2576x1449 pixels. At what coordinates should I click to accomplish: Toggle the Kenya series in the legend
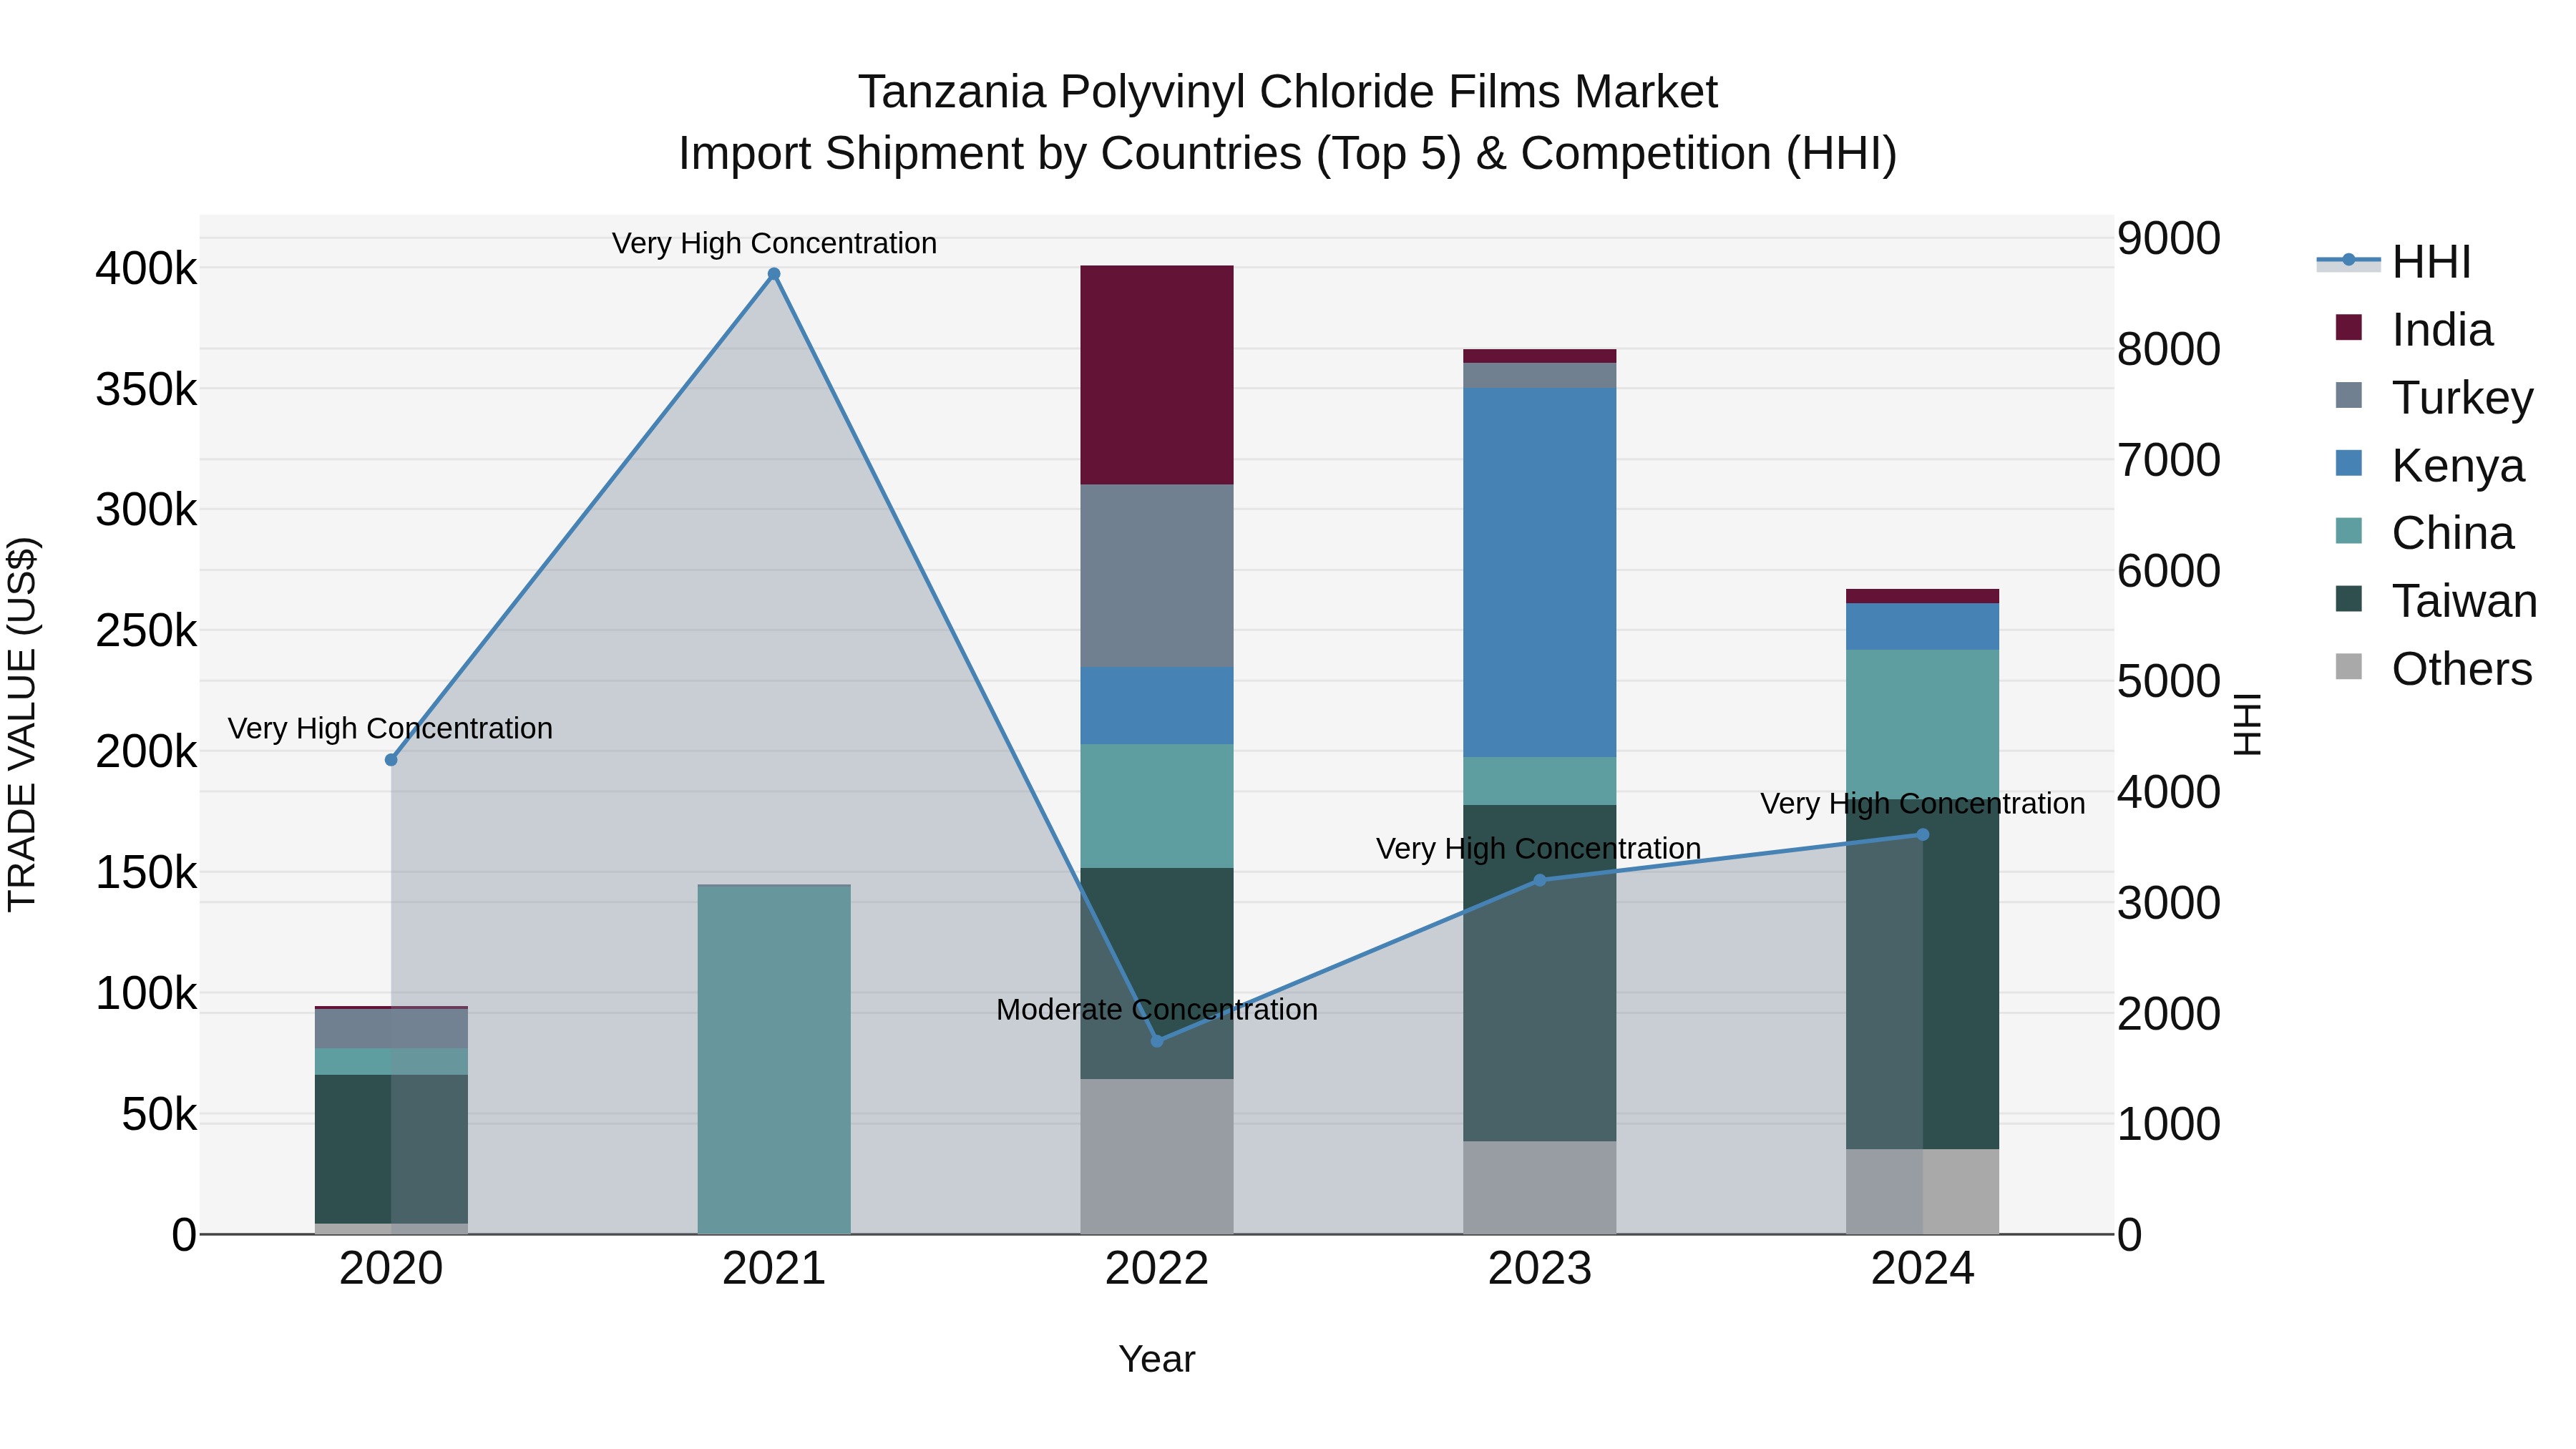click(x=2430, y=465)
